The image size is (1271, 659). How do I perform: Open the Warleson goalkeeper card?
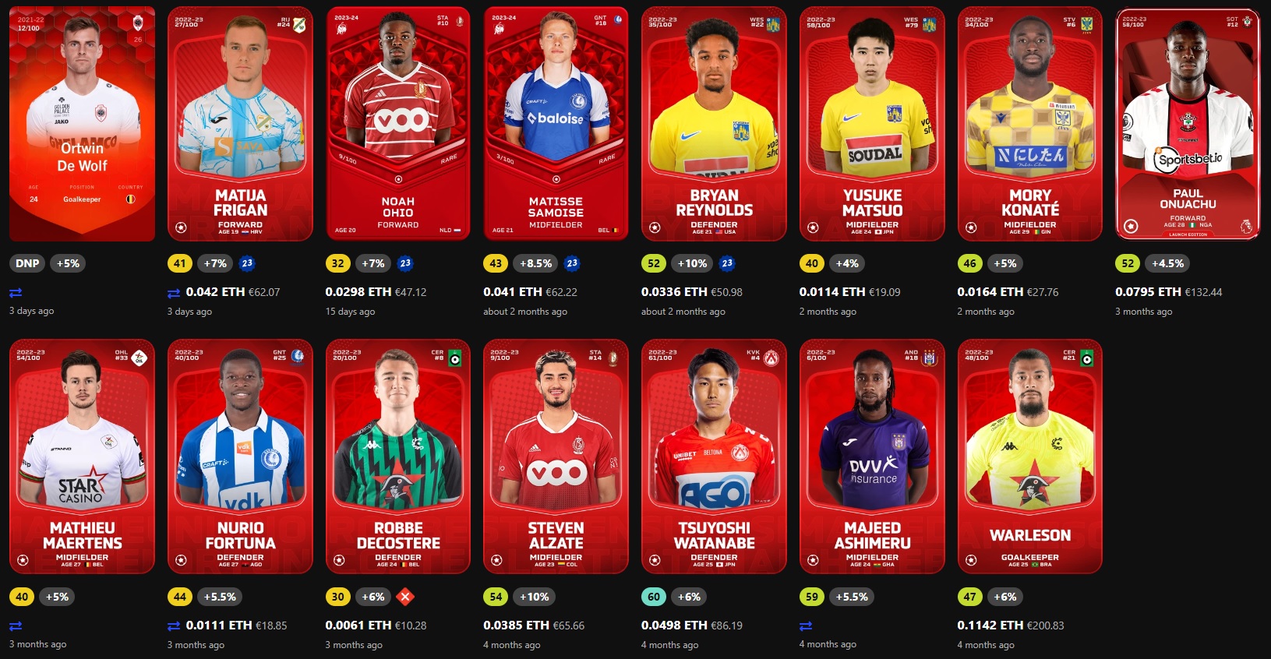(x=1029, y=456)
